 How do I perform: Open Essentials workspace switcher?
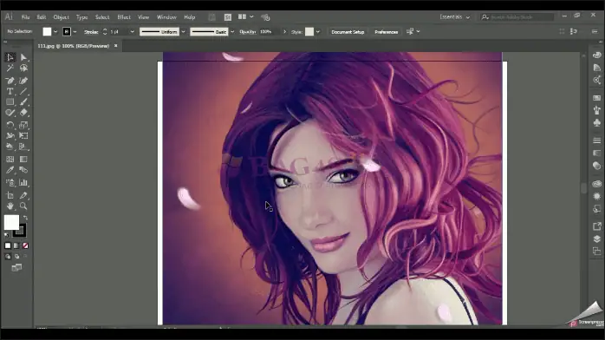tap(455, 17)
